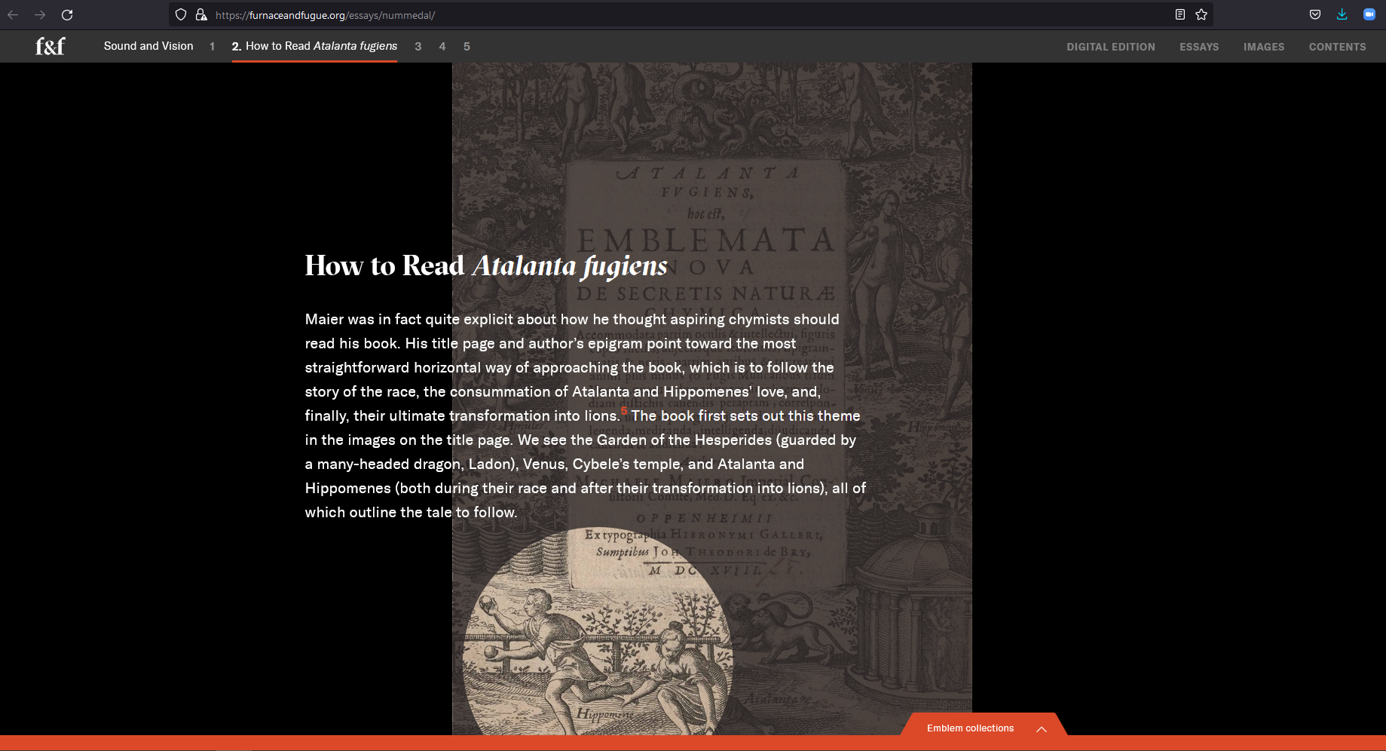Expand the Emblem collections chevron
Viewport: 1386px width, 751px height.
1042,729
